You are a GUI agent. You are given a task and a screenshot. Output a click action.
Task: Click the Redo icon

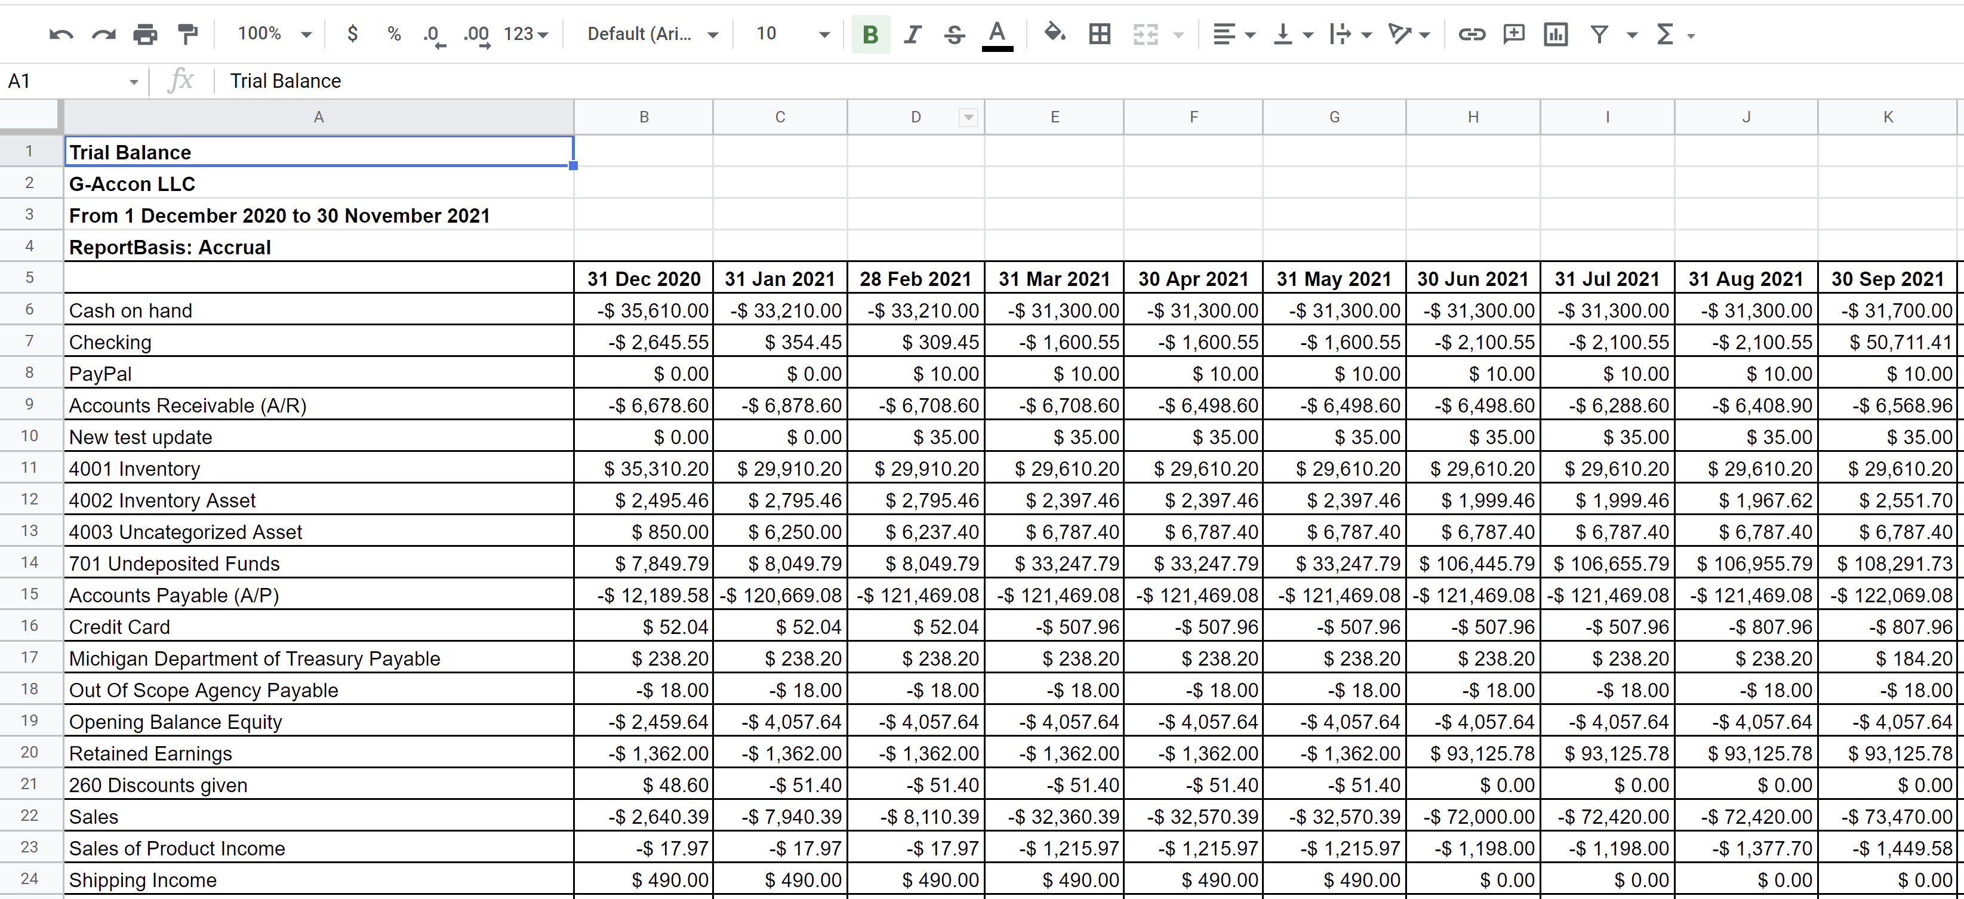(104, 34)
